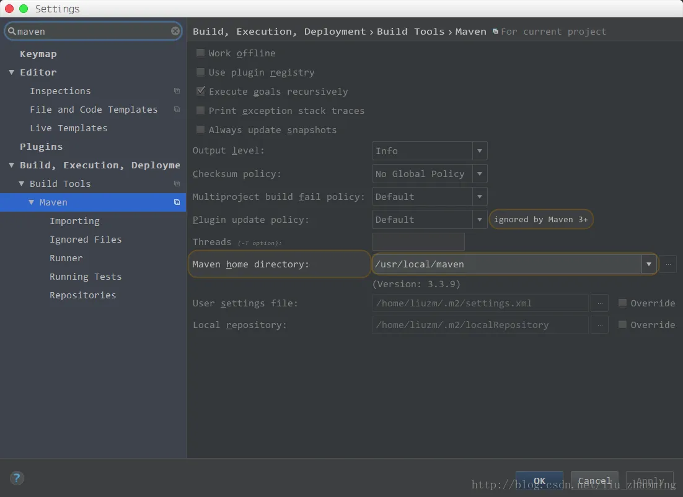This screenshot has width=683, height=497.
Task: Enable Work offline checkbox
Action: click(200, 53)
